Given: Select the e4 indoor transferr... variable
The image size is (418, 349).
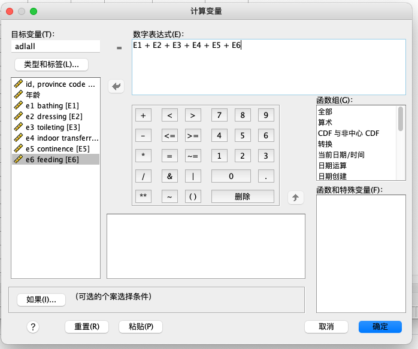Looking at the screenshot, I should (56, 138).
